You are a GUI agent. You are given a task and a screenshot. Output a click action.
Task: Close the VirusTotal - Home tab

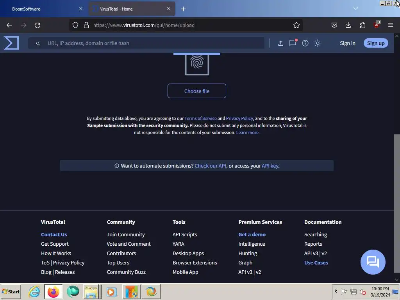[x=169, y=9]
